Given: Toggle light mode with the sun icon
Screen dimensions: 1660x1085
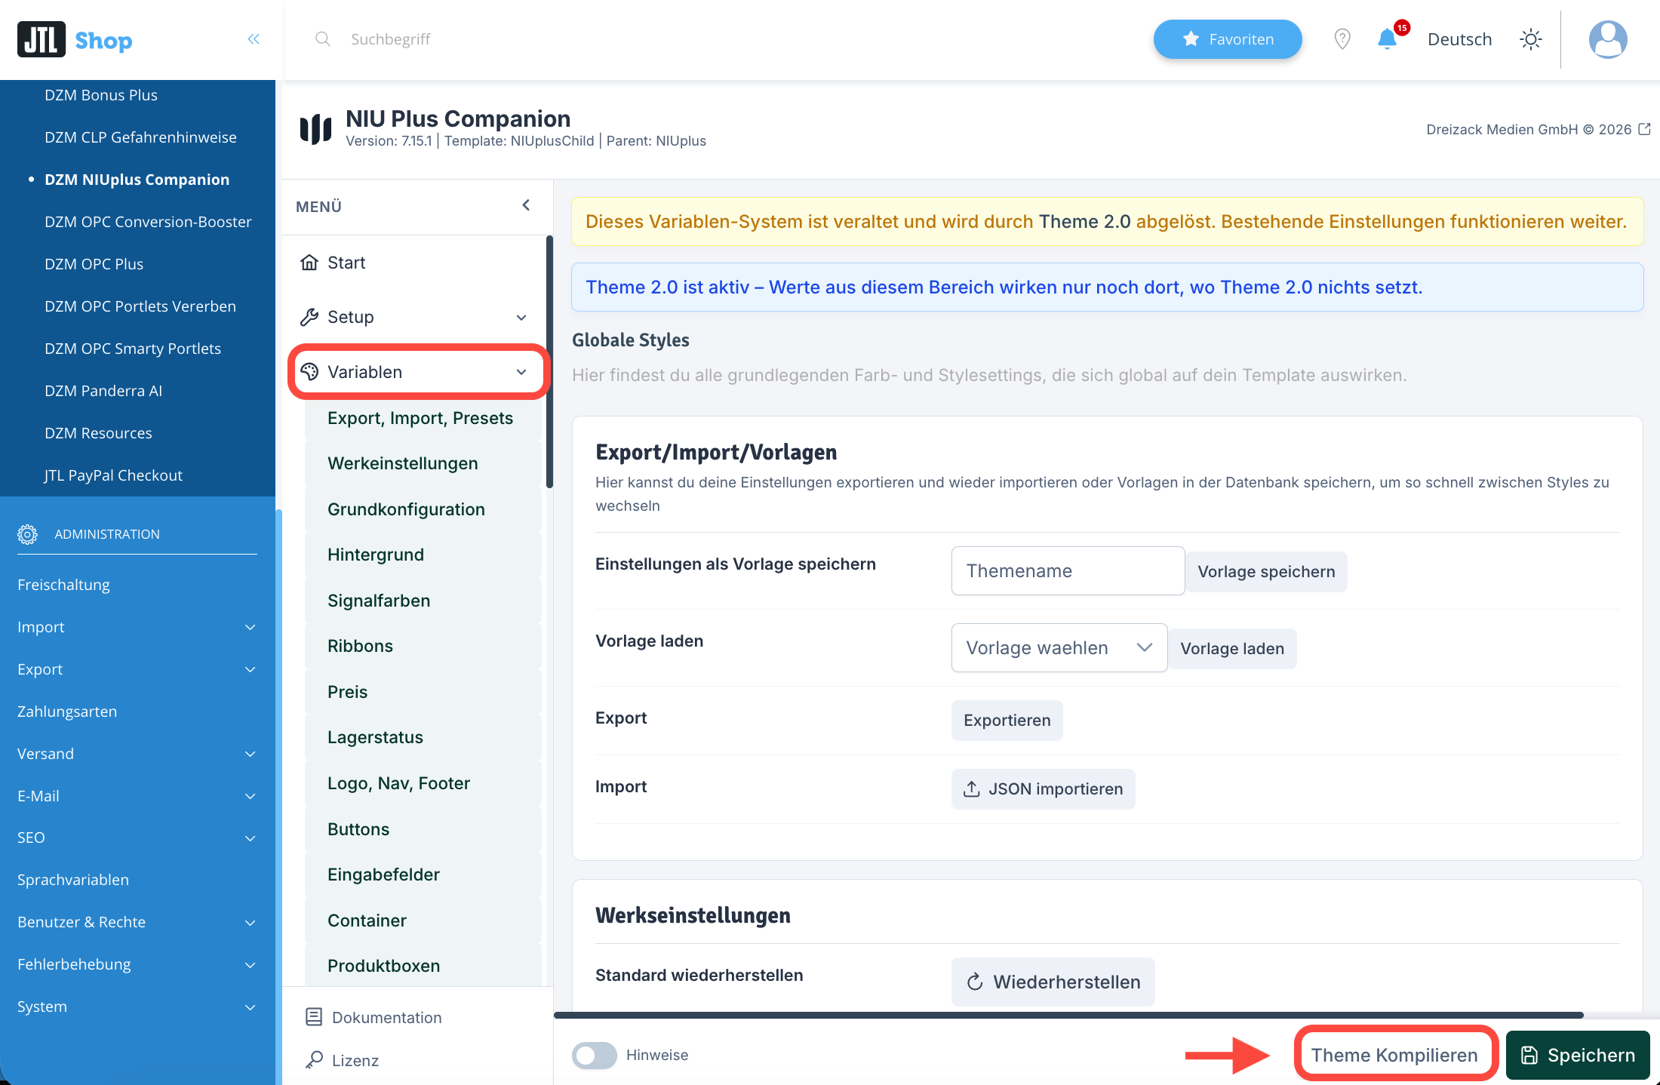Looking at the screenshot, I should 1530,39.
